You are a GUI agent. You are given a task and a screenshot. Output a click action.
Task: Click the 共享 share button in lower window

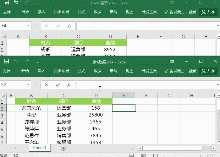[x=209, y=71]
